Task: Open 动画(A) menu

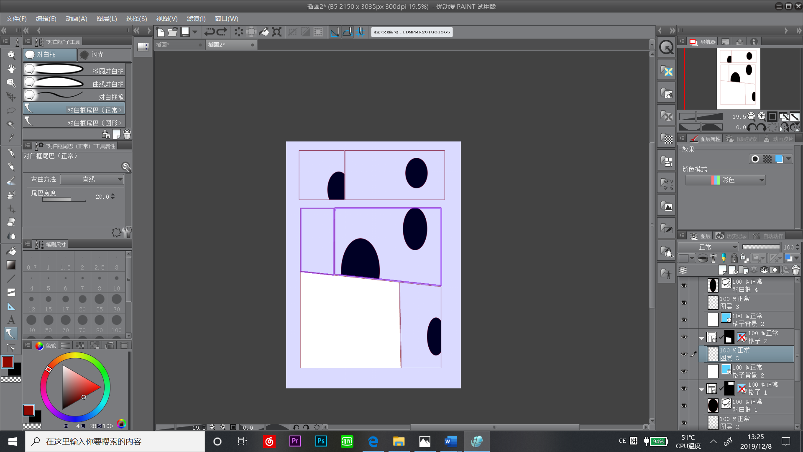Action: click(x=77, y=18)
